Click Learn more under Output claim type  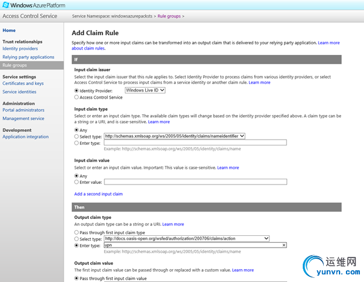pyautogui.click(x=173, y=224)
